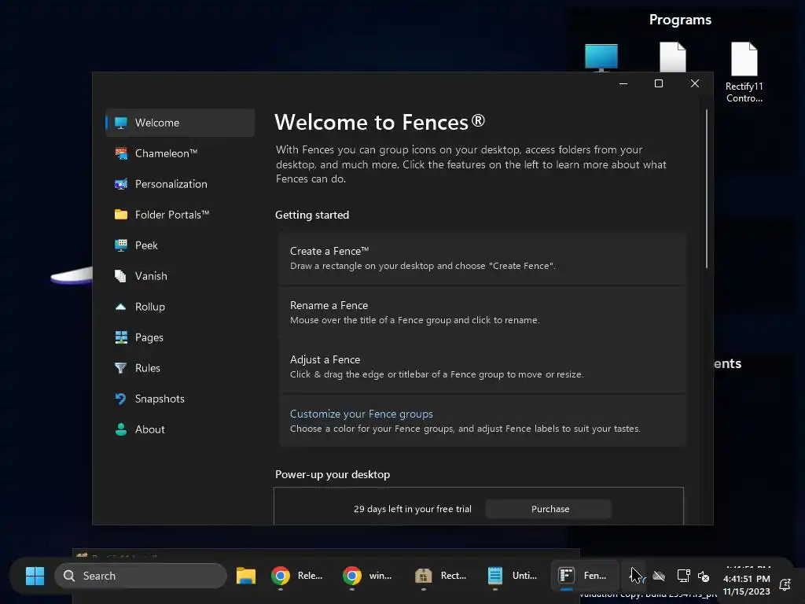Click the 'Getting started' heading
Image resolution: width=805 pixels, height=604 pixels.
coord(312,215)
